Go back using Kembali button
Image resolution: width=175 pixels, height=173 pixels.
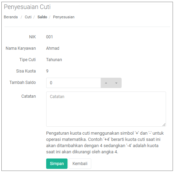pyautogui.click(x=80, y=164)
